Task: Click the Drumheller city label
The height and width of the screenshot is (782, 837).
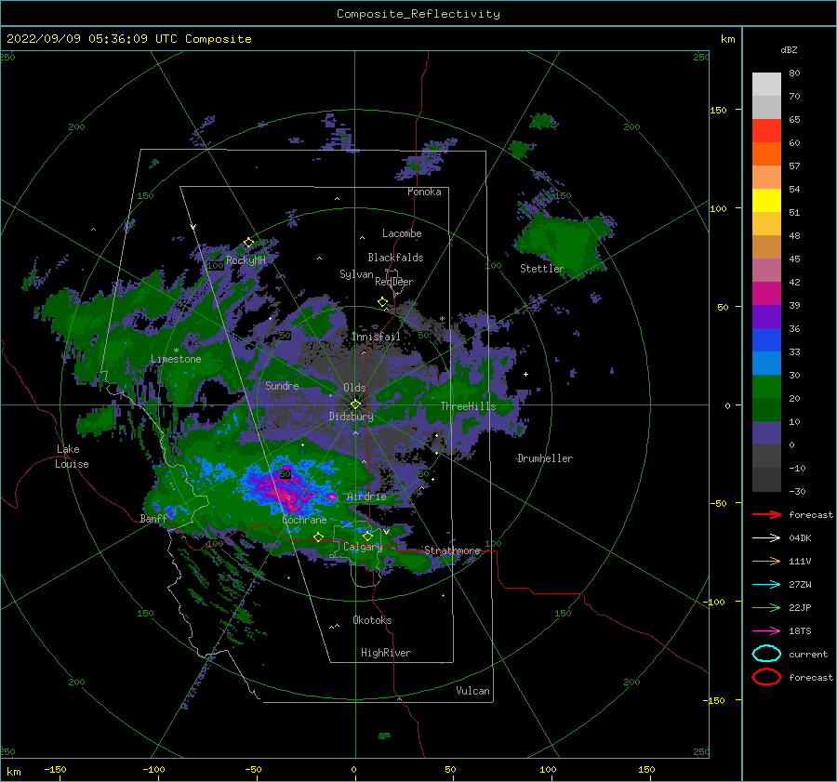Action: [545, 458]
